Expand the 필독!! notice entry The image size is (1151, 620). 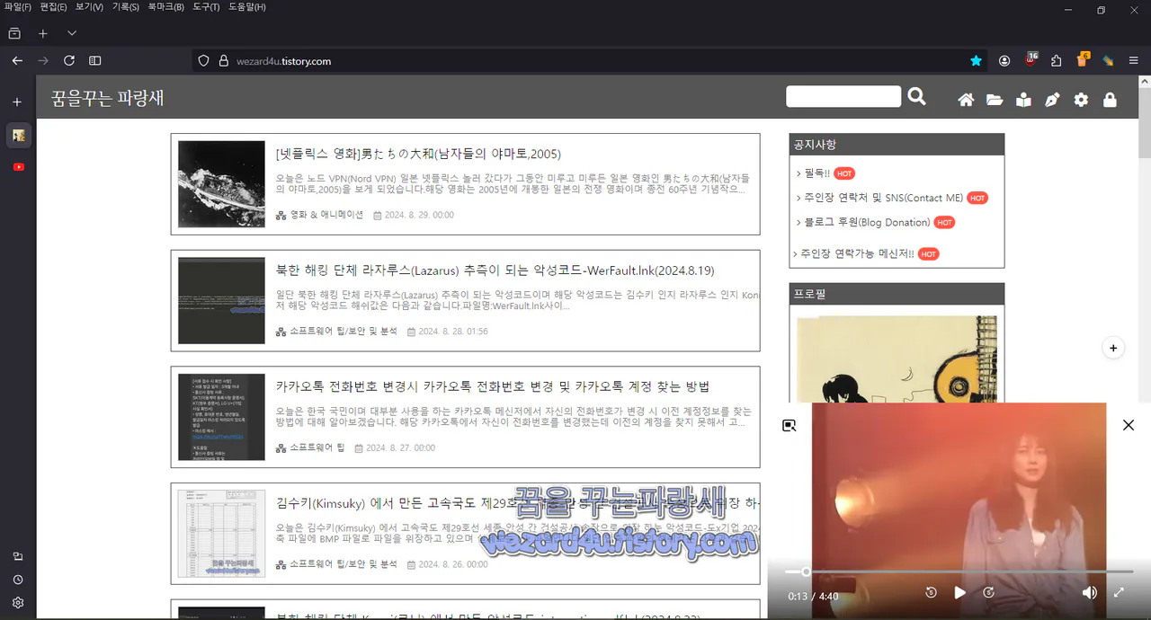(x=814, y=173)
